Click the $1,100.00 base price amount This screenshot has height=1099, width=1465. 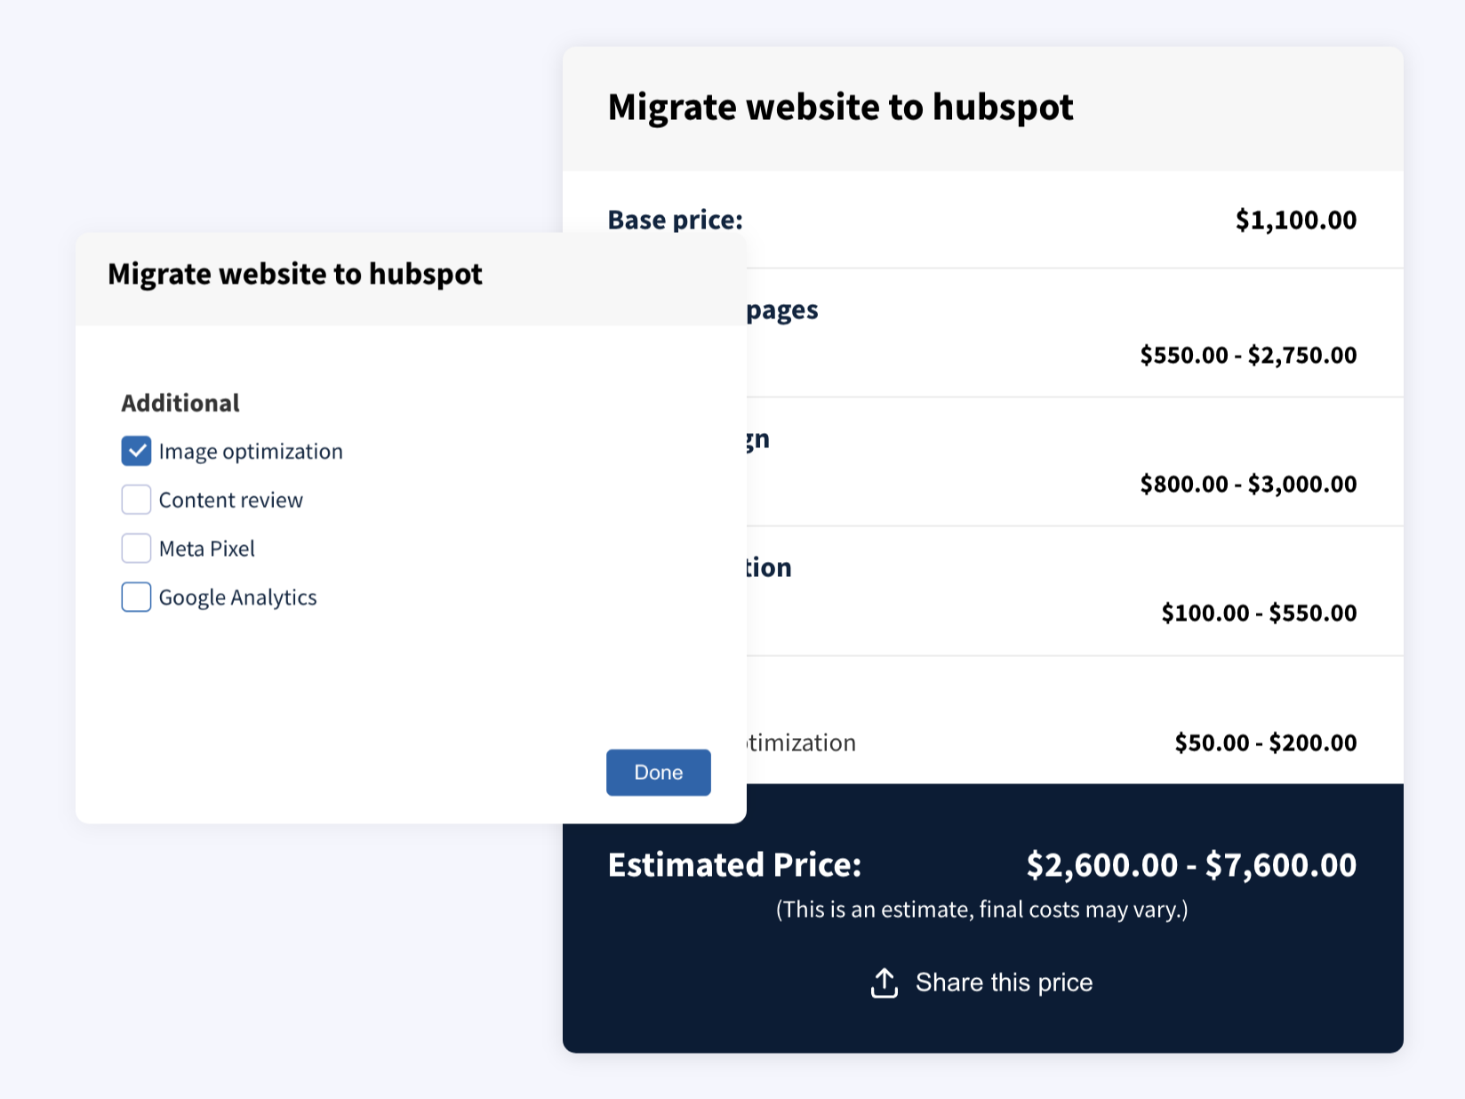(1295, 221)
